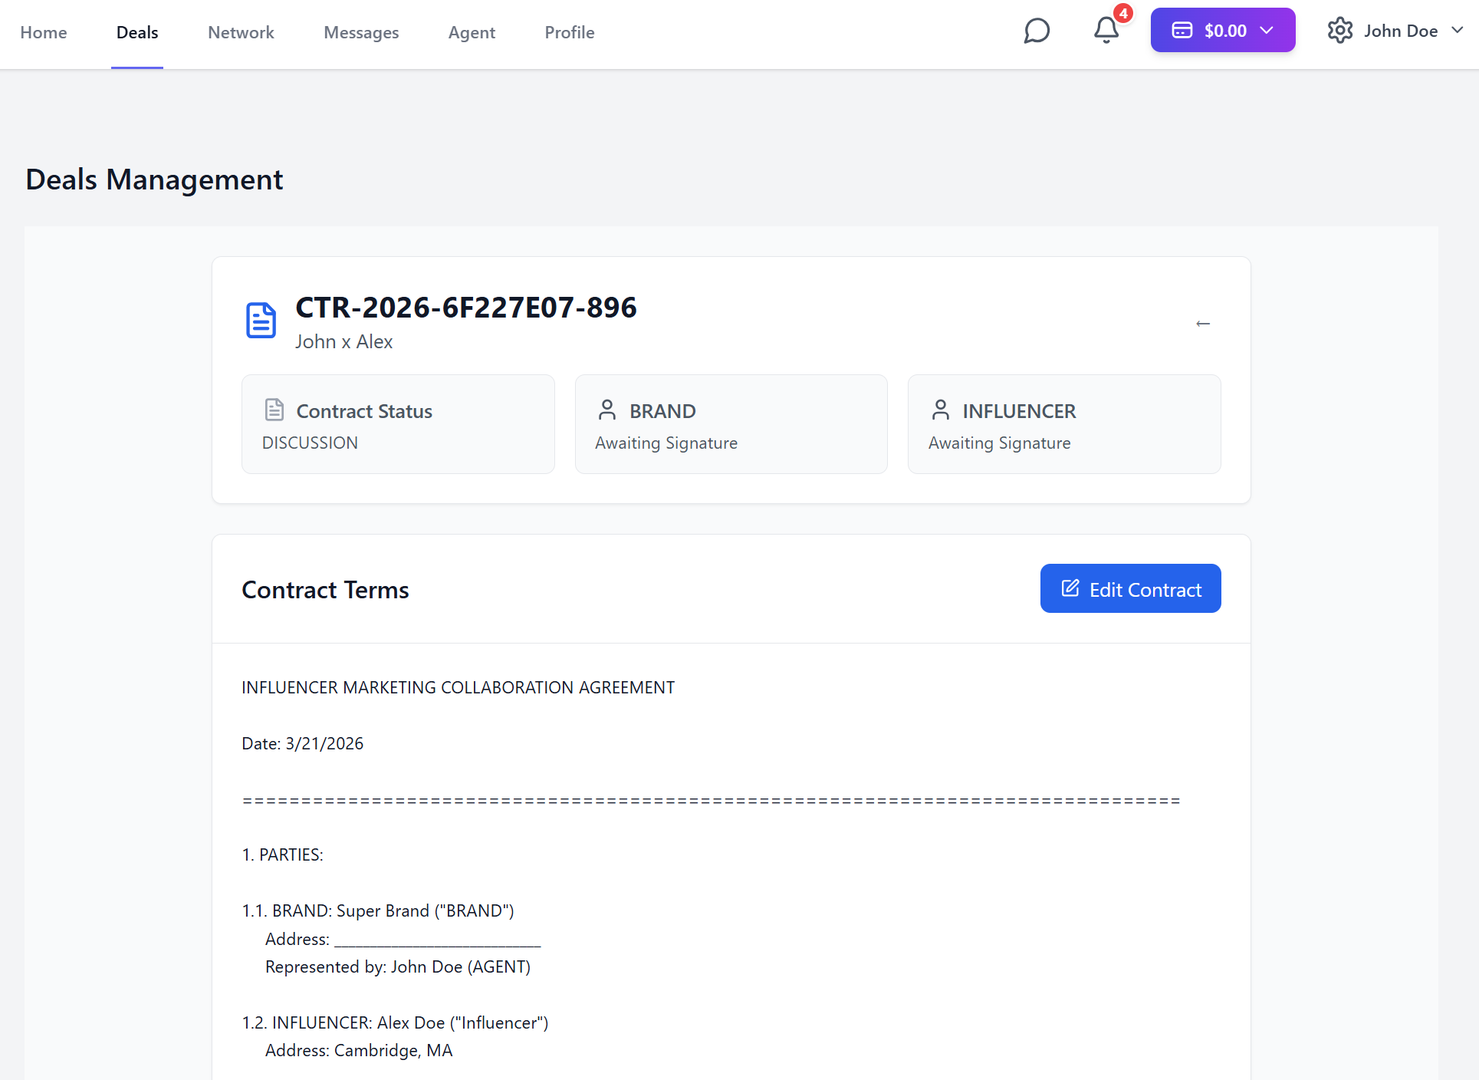Click Represented by: John Doe line

[398, 966]
